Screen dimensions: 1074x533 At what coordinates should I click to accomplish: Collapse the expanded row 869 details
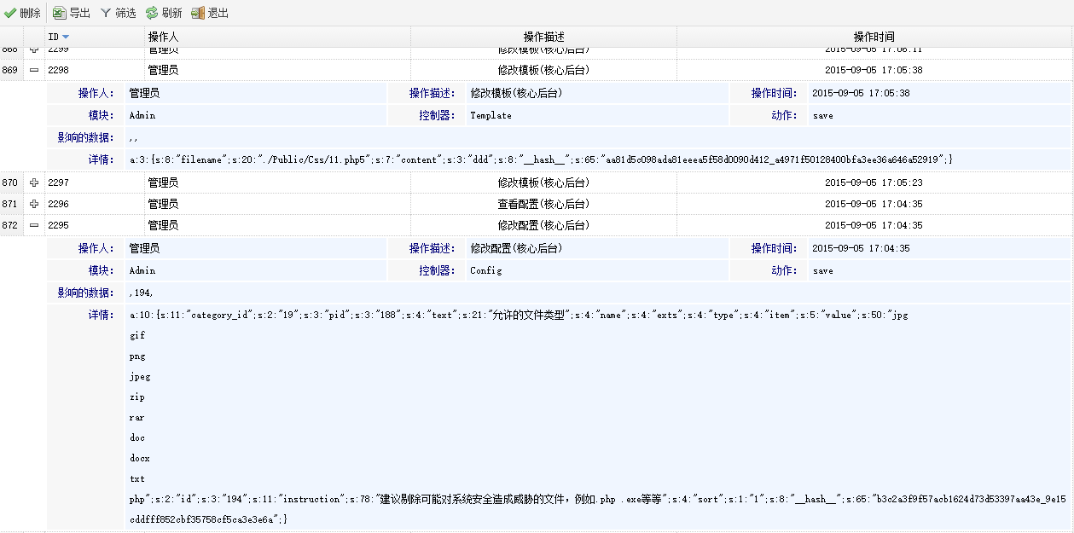click(34, 70)
